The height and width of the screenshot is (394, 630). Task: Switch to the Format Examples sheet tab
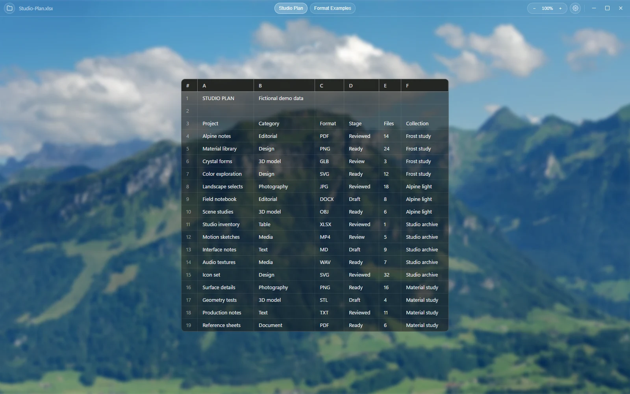[x=333, y=8]
